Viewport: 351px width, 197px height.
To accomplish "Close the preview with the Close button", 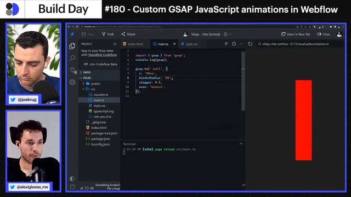I will (324, 34).
